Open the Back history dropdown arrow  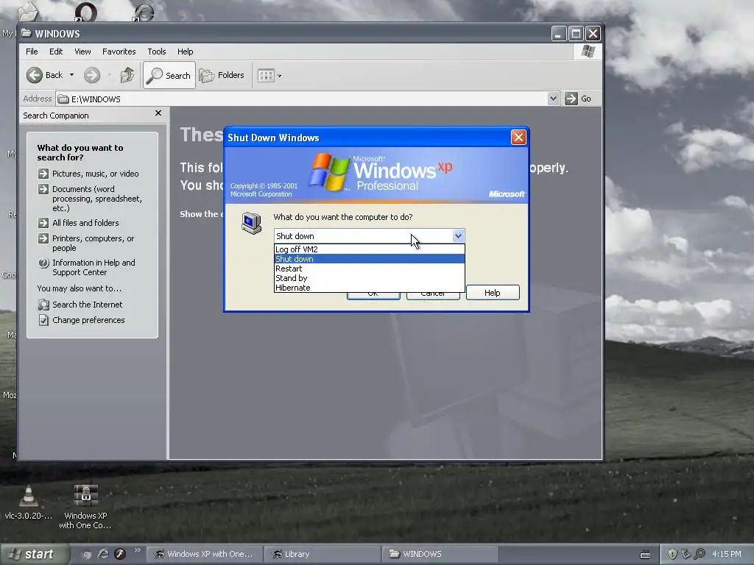[71, 75]
